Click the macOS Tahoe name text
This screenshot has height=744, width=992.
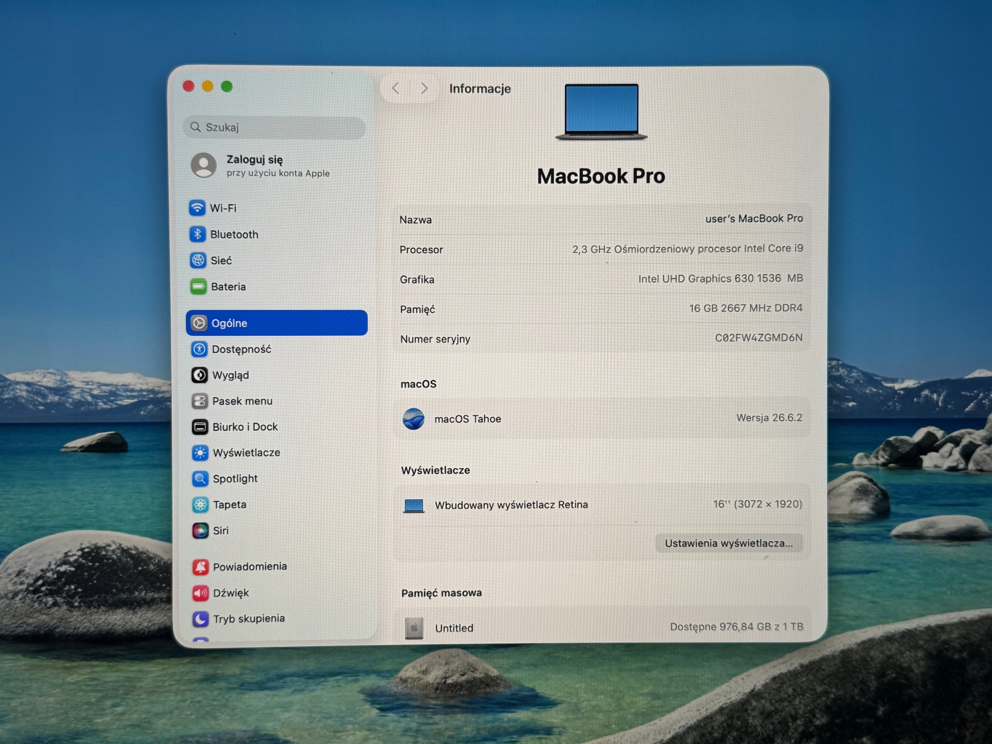pos(468,419)
